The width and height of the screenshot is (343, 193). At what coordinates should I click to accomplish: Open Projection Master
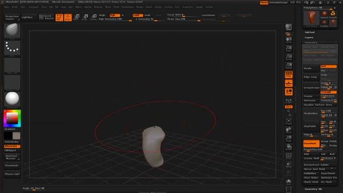tap(12, 18)
